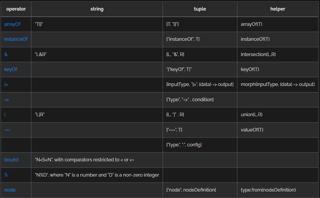This screenshot has height=198, width=320.
Task: Click the morph(inputType, (data) => output) cell
Action: tap(278, 84)
